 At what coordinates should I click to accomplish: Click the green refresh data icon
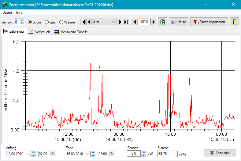163,22
